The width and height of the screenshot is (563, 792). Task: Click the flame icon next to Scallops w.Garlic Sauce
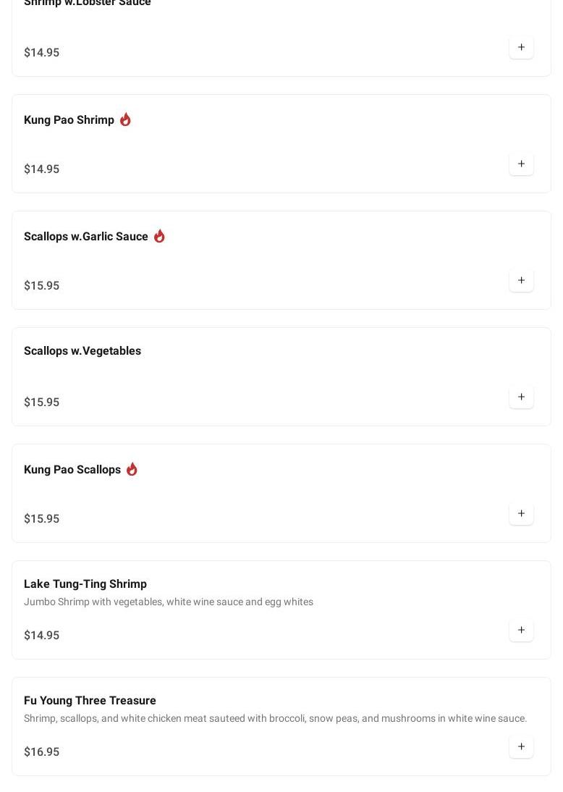[x=159, y=236]
